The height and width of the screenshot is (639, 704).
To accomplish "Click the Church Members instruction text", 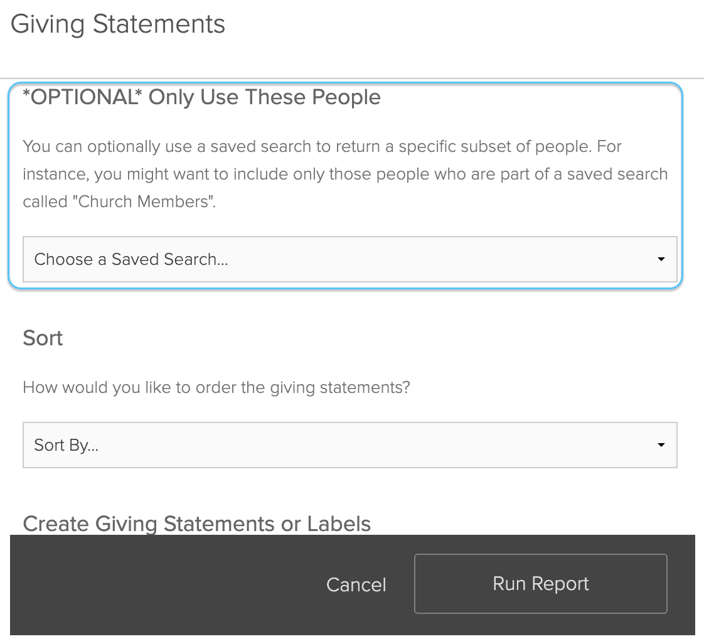I will [x=345, y=174].
